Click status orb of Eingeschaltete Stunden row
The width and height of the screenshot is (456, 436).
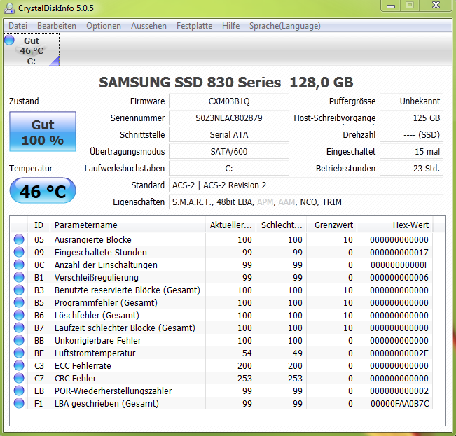pos(19,252)
